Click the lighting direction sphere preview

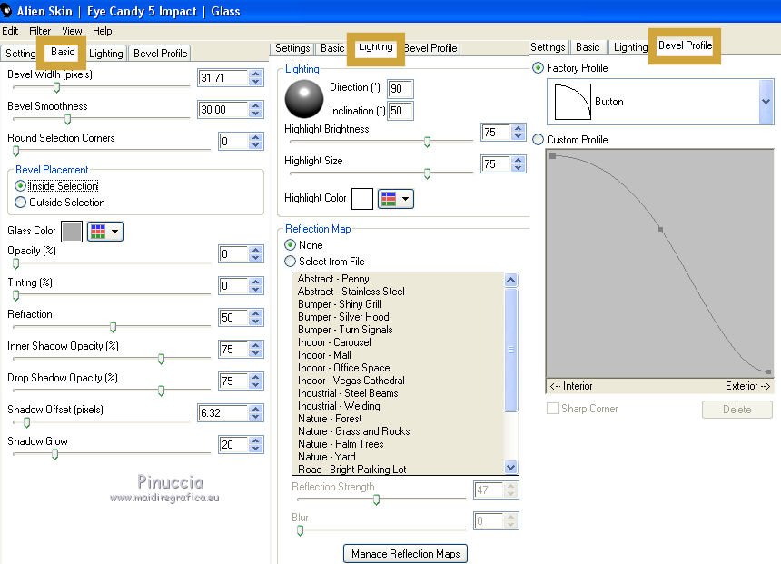coord(303,98)
